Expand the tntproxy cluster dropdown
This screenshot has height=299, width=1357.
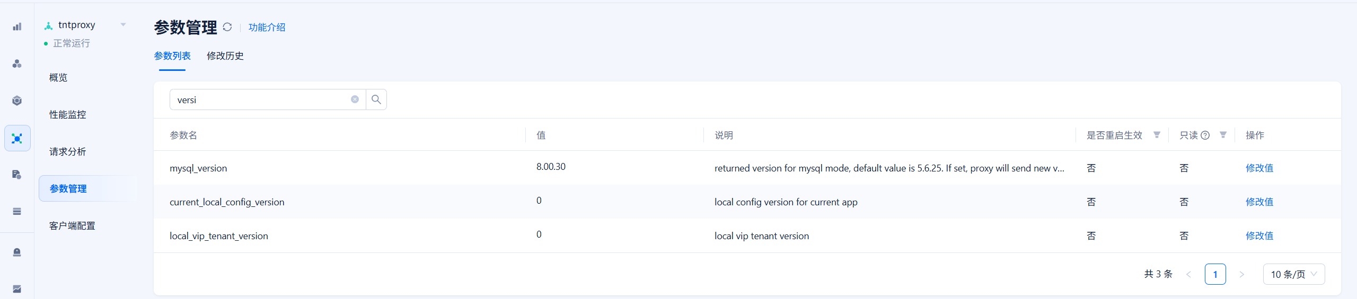123,25
